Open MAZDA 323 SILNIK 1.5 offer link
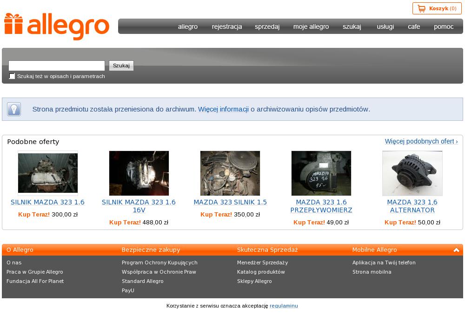Viewport: 465px width, 315px height. [230, 202]
